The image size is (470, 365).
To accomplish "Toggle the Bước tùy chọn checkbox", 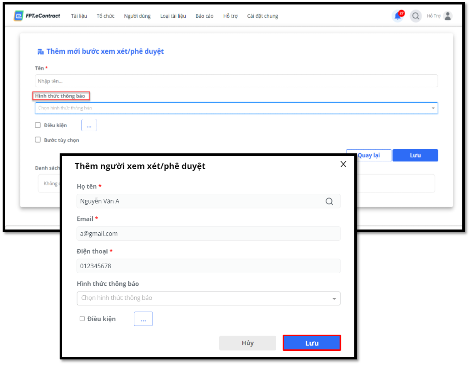I will (x=38, y=140).
